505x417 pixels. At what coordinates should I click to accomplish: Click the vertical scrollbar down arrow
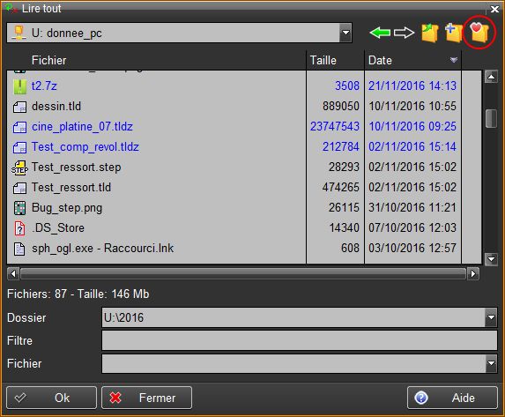(x=491, y=259)
